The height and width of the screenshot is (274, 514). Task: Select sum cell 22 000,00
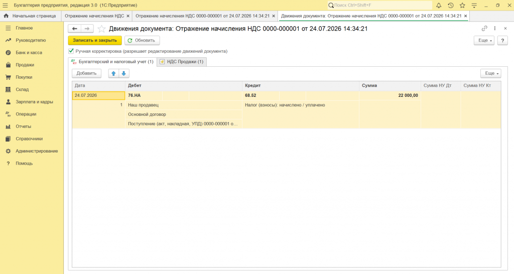click(390, 95)
